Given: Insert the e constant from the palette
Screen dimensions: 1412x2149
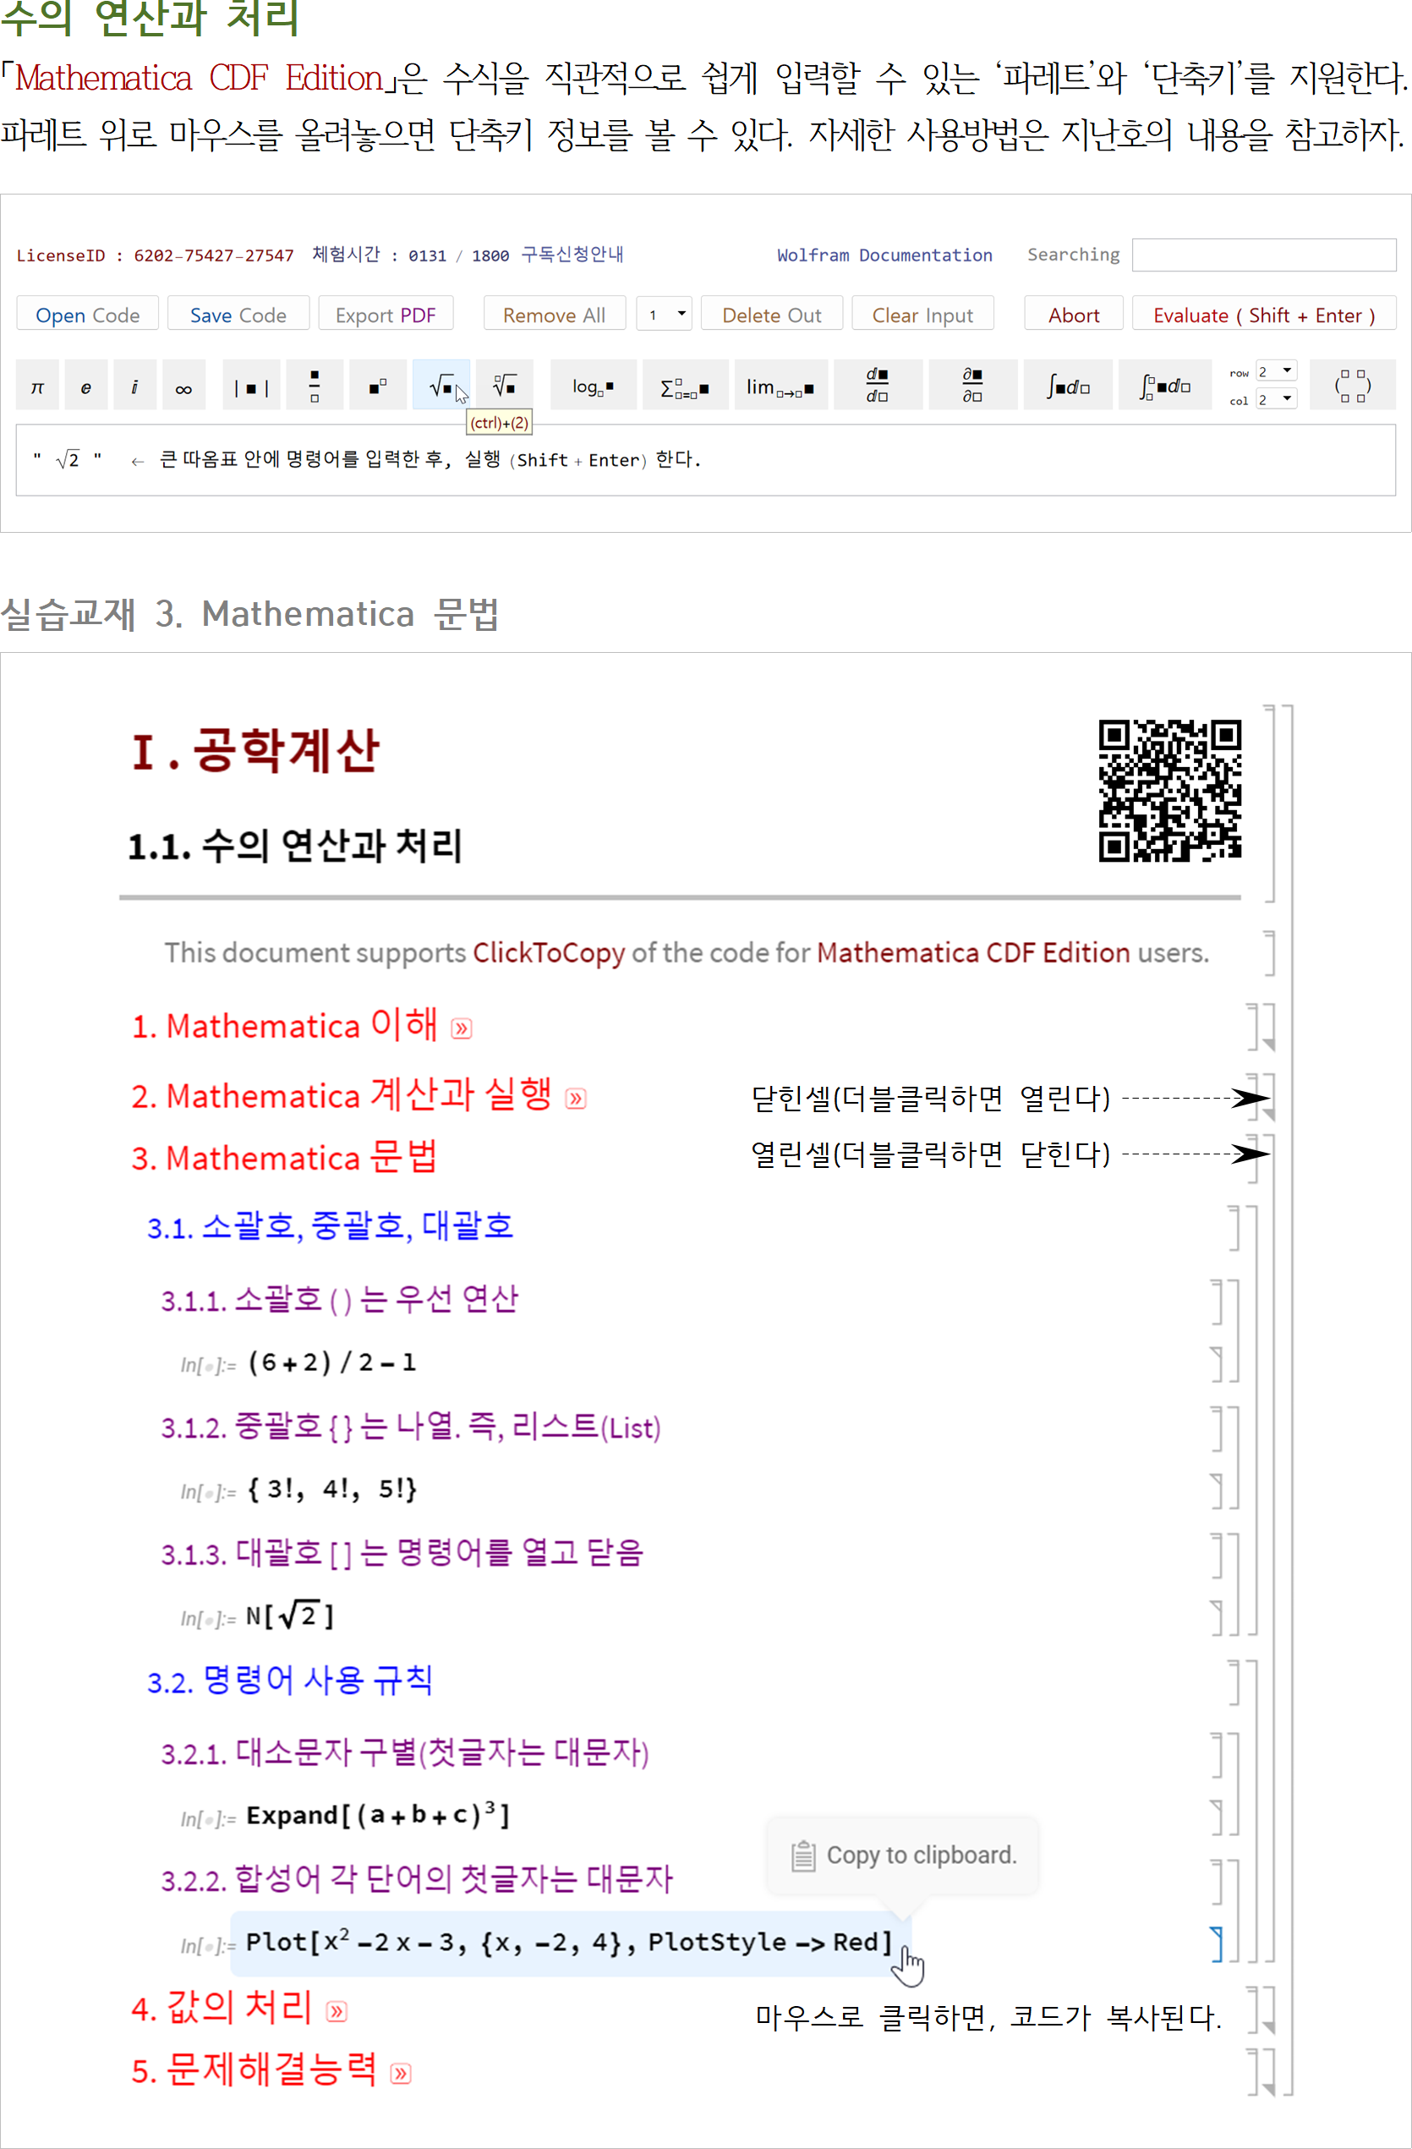Looking at the screenshot, I should click(85, 385).
